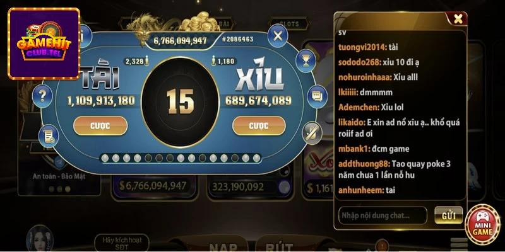The height and width of the screenshot is (252, 505).
Task: Toggle the crossed-out mute icon
Action: point(312,133)
